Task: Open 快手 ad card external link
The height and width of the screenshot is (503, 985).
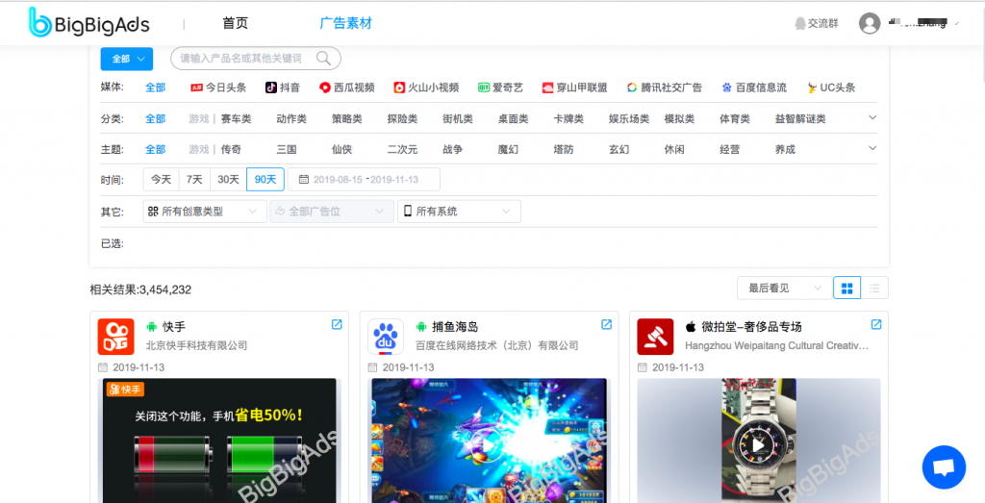Action: pos(337,324)
